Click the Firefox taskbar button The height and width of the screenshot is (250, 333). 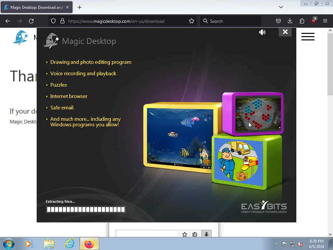(89, 243)
